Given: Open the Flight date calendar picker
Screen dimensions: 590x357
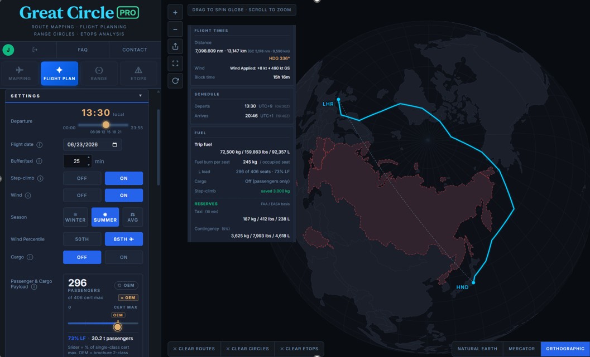Looking at the screenshot, I should click(115, 145).
